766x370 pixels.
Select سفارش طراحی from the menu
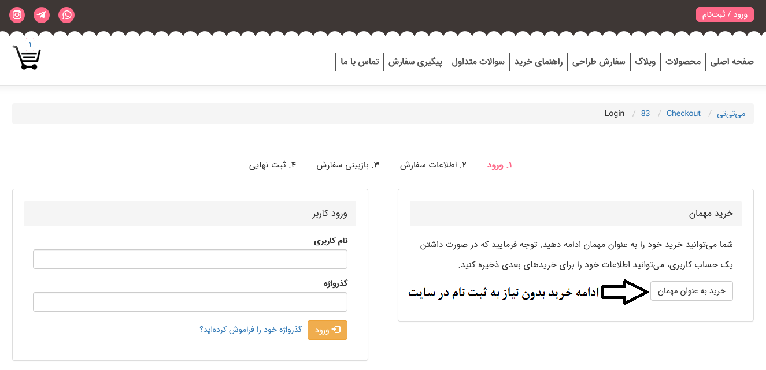click(x=600, y=61)
